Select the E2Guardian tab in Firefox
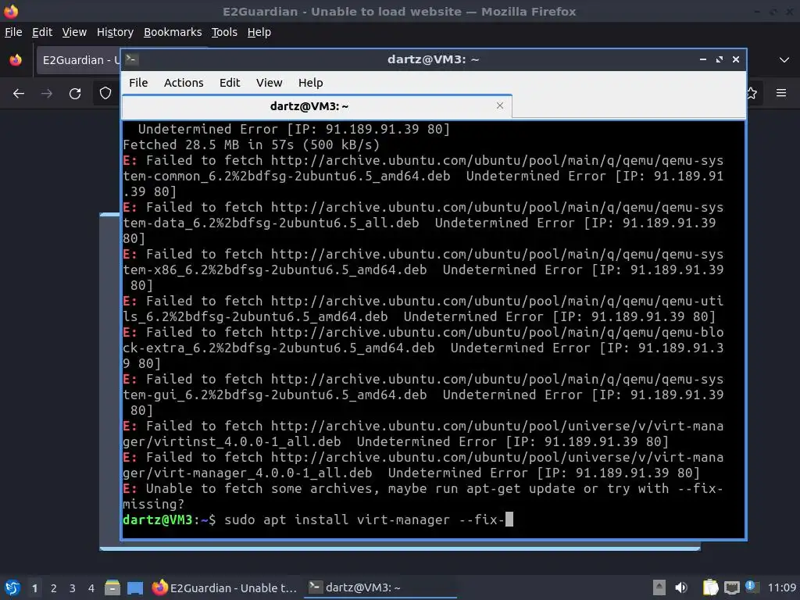 tap(78, 60)
